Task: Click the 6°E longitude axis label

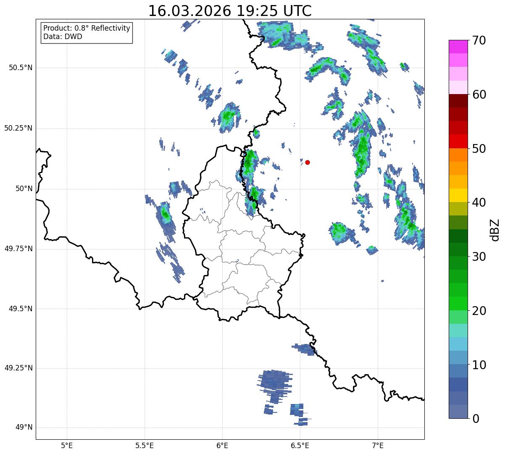Action: (x=222, y=446)
